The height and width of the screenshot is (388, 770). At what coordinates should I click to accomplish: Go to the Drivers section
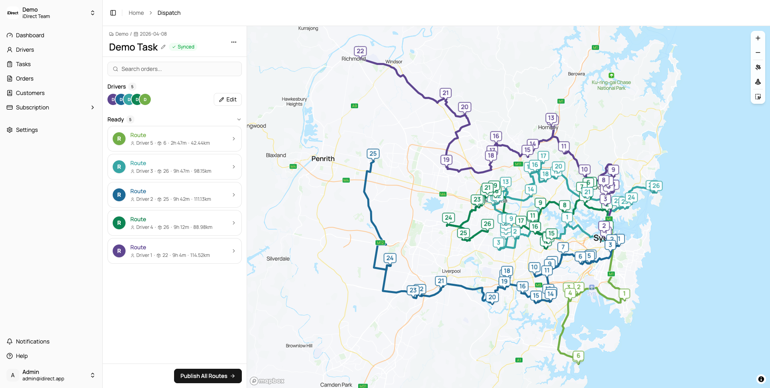pyautogui.click(x=25, y=50)
